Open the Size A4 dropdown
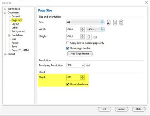 tap(103, 22)
